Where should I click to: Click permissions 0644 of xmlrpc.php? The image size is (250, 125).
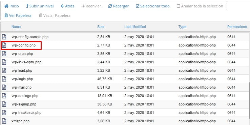click(231, 121)
